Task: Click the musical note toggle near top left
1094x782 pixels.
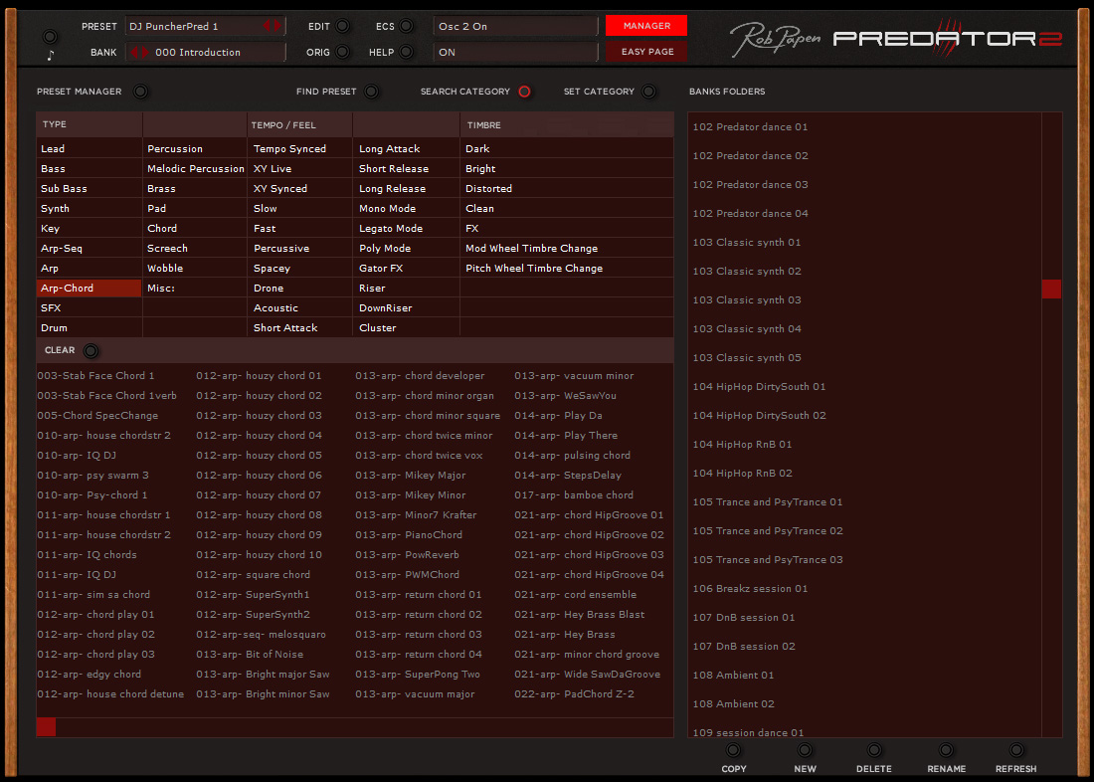Action: click(x=51, y=35)
